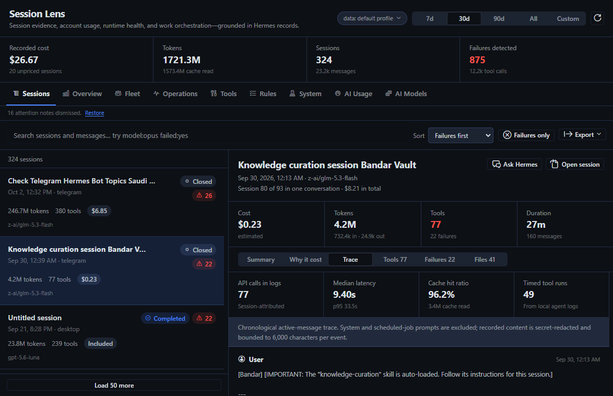
Task: Click the Completed status badge
Action: click(x=165, y=318)
